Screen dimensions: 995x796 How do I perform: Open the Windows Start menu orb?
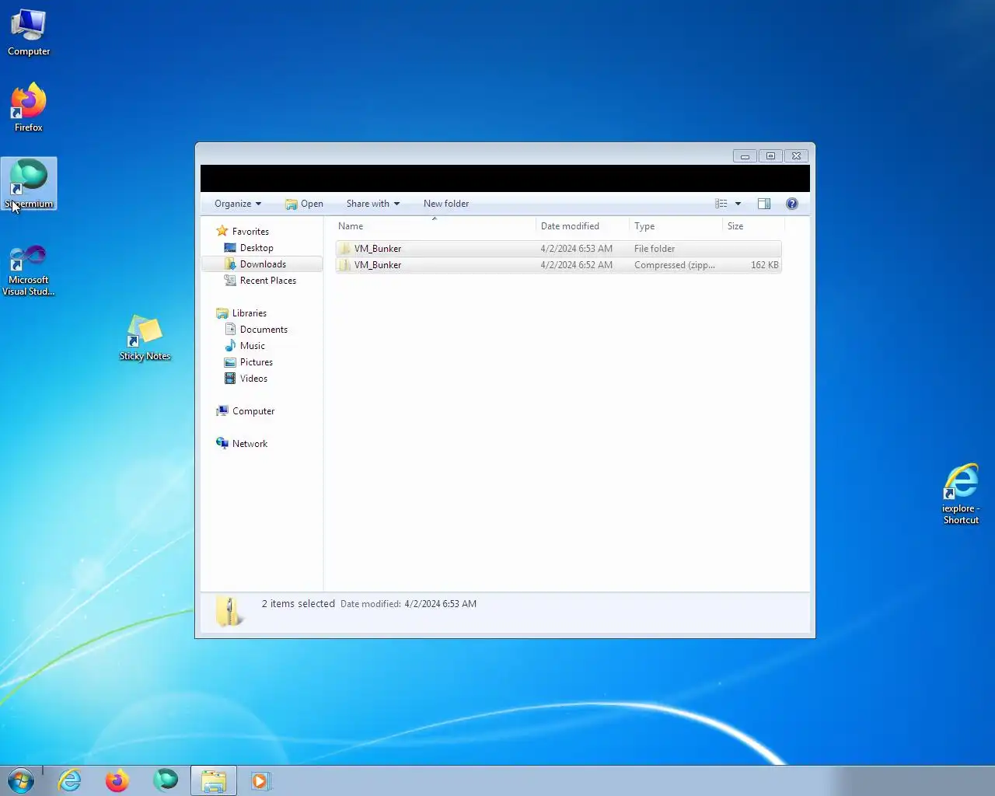tap(21, 780)
